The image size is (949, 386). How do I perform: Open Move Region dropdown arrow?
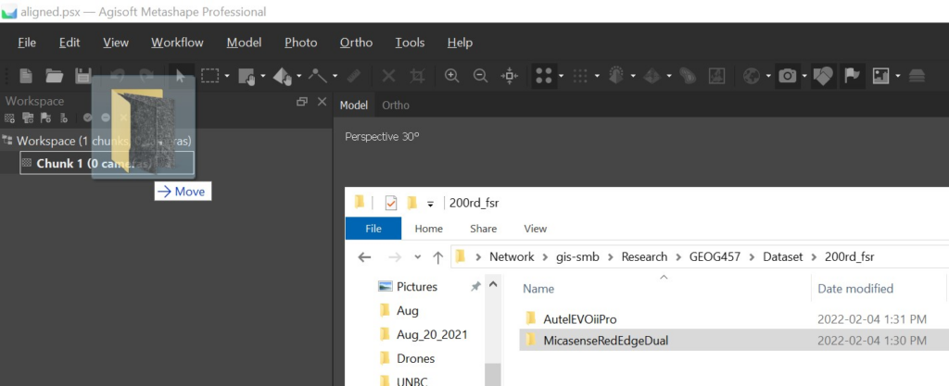click(262, 76)
